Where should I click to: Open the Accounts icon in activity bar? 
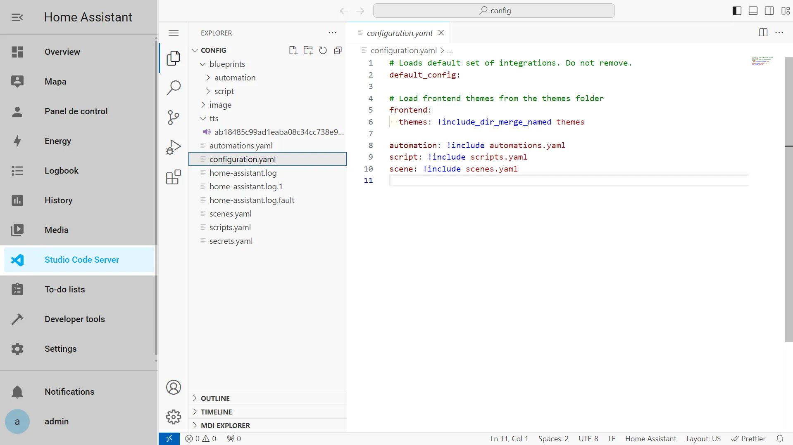click(x=174, y=387)
